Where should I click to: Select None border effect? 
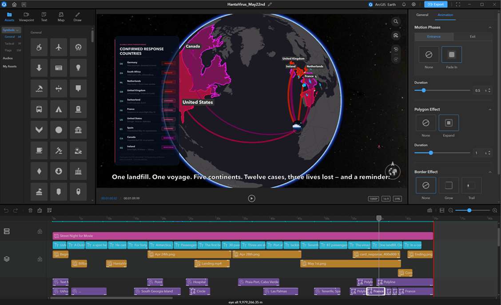[x=425, y=185]
